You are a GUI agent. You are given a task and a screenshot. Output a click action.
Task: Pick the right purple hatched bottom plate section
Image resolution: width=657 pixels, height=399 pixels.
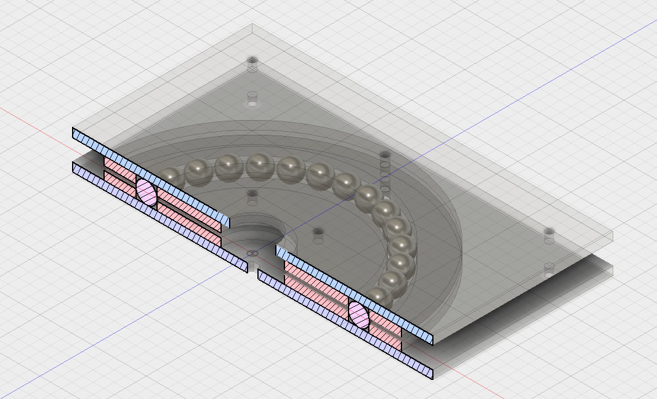point(345,324)
